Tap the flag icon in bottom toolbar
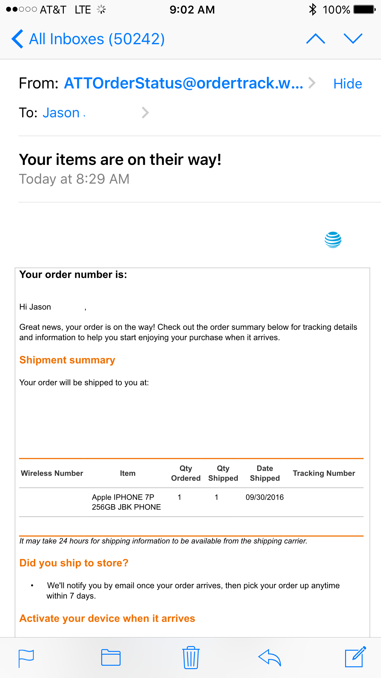The width and height of the screenshot is (381, 678). point(26,658)
